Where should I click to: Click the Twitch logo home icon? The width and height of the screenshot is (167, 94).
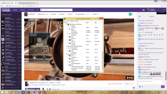point(6,10)
